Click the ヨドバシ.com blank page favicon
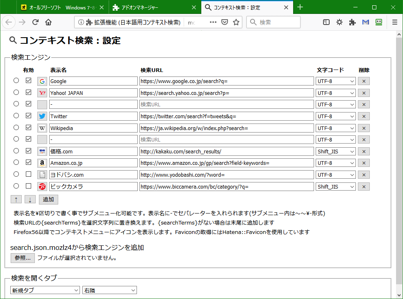 (42, 175)
